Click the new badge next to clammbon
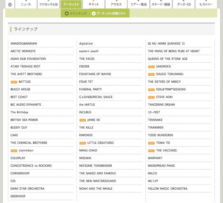 (14, 150)
